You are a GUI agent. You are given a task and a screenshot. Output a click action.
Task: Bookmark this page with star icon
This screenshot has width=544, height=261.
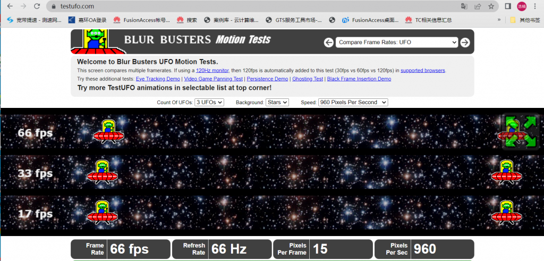click(x=491, y=6)
